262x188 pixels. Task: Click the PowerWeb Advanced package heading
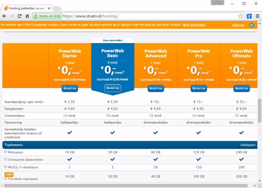[x=156, y=53]
